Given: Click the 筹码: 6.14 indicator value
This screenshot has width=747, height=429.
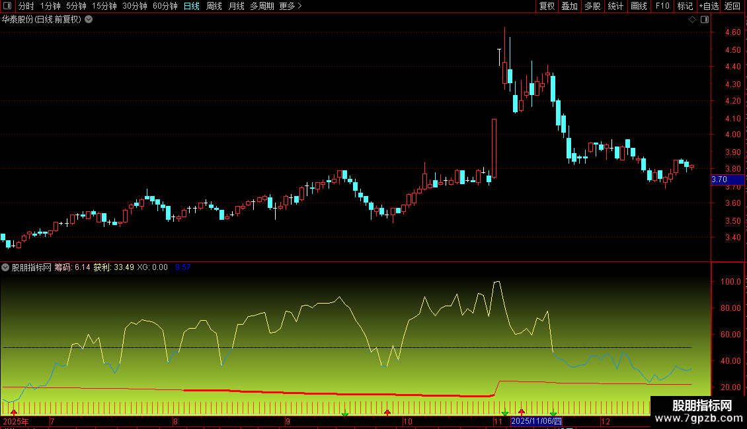Looking at the screenshot, I should click(73, 267).
